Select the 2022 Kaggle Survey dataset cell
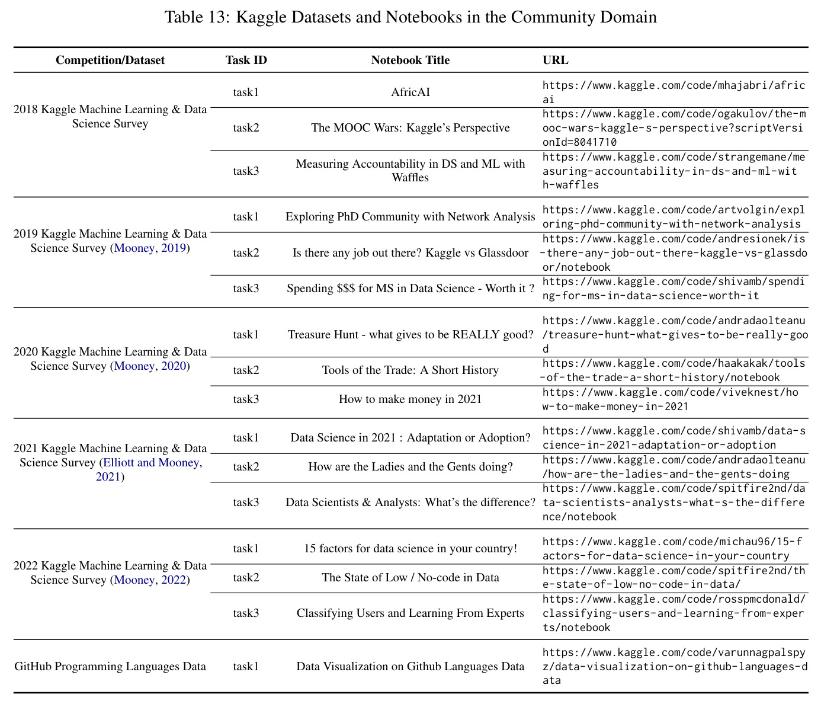821x704 pixels. [110, 573]
